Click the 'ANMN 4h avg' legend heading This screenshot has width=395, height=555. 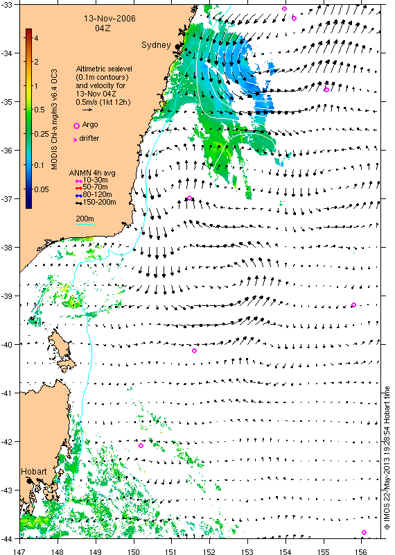tap(92, 173)
